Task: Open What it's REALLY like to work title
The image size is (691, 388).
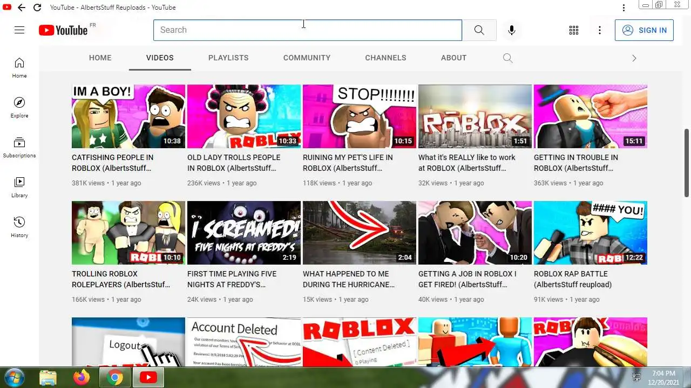Action: [x=467, y=163]
